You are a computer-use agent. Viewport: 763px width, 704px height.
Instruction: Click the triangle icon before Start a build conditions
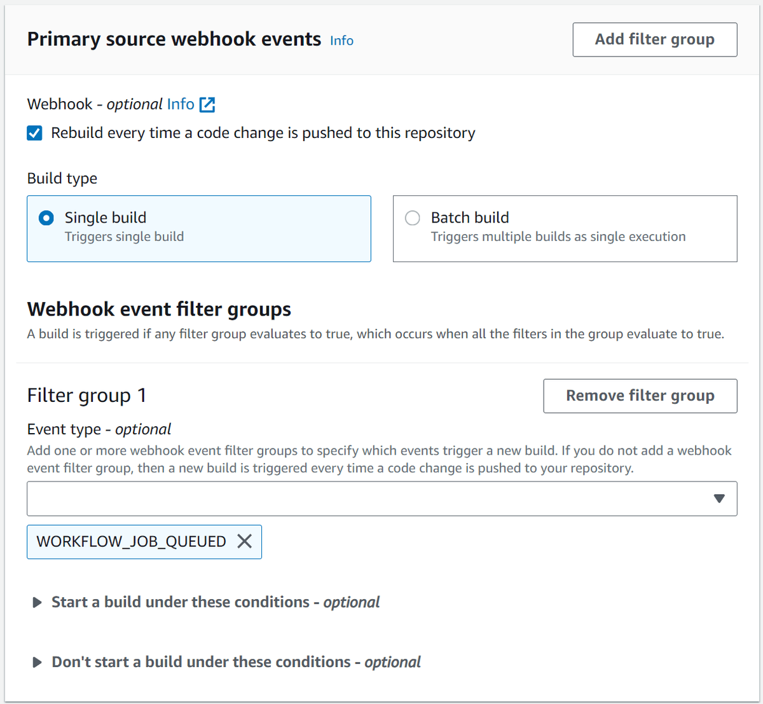[36, 602]
